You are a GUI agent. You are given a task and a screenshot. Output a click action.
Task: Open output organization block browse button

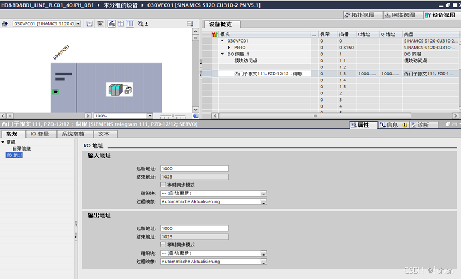tap(263, 253)
